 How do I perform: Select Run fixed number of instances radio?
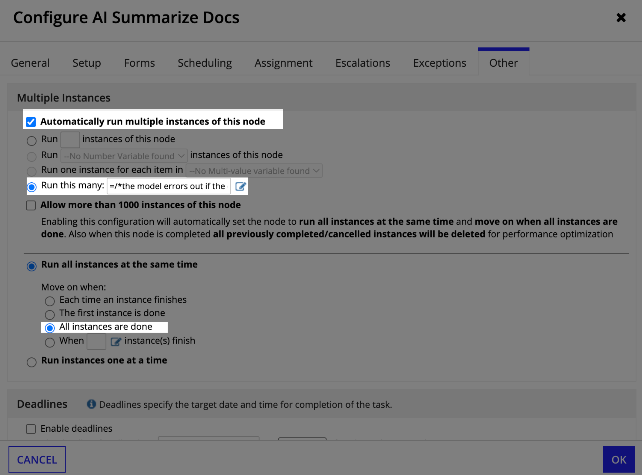point(32,141)
